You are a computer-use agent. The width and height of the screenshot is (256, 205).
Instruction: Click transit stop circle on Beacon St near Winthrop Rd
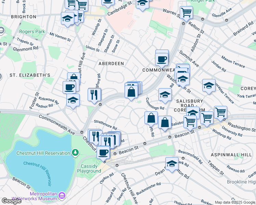(x=199, y=127)
